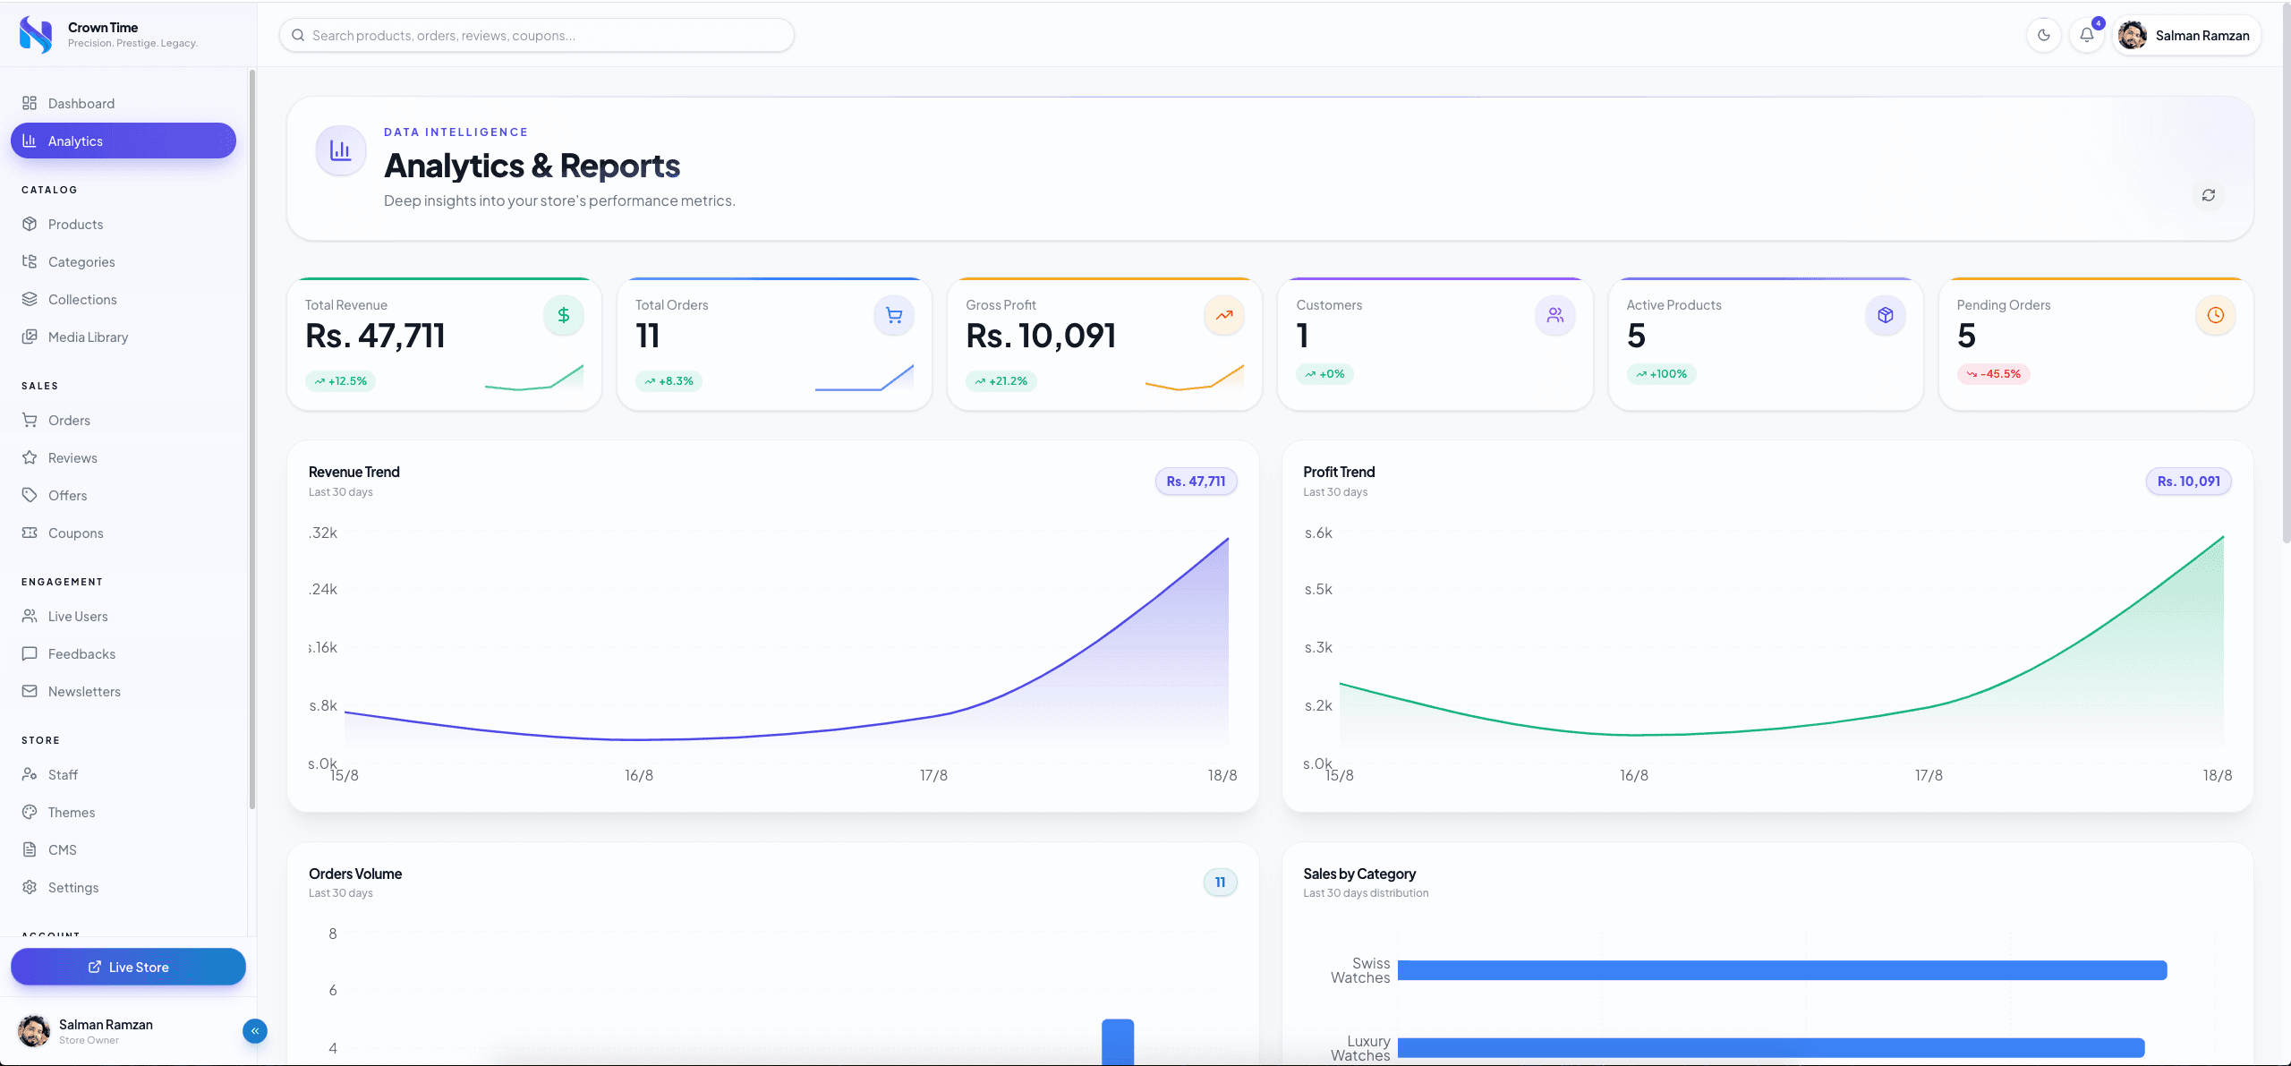Click the Coupons ticket icon

(30, 533)
